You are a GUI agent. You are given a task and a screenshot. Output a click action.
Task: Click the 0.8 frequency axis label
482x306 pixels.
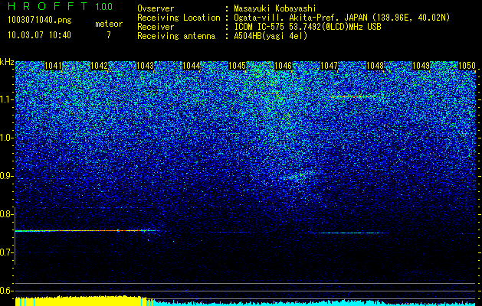click(7, 214)
